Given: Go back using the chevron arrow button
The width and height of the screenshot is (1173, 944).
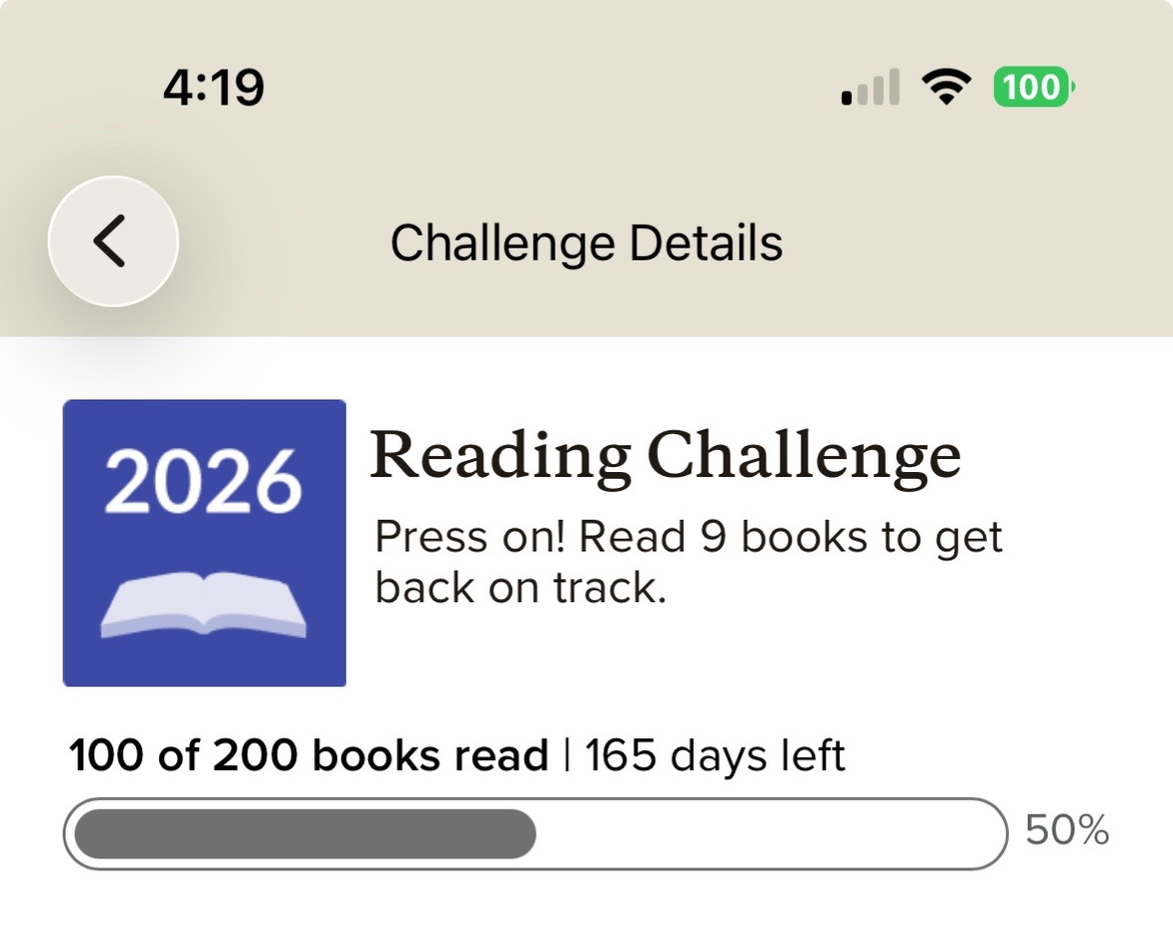Looking at the screenshot, I should pyautogui.click(x=113, y=240).
